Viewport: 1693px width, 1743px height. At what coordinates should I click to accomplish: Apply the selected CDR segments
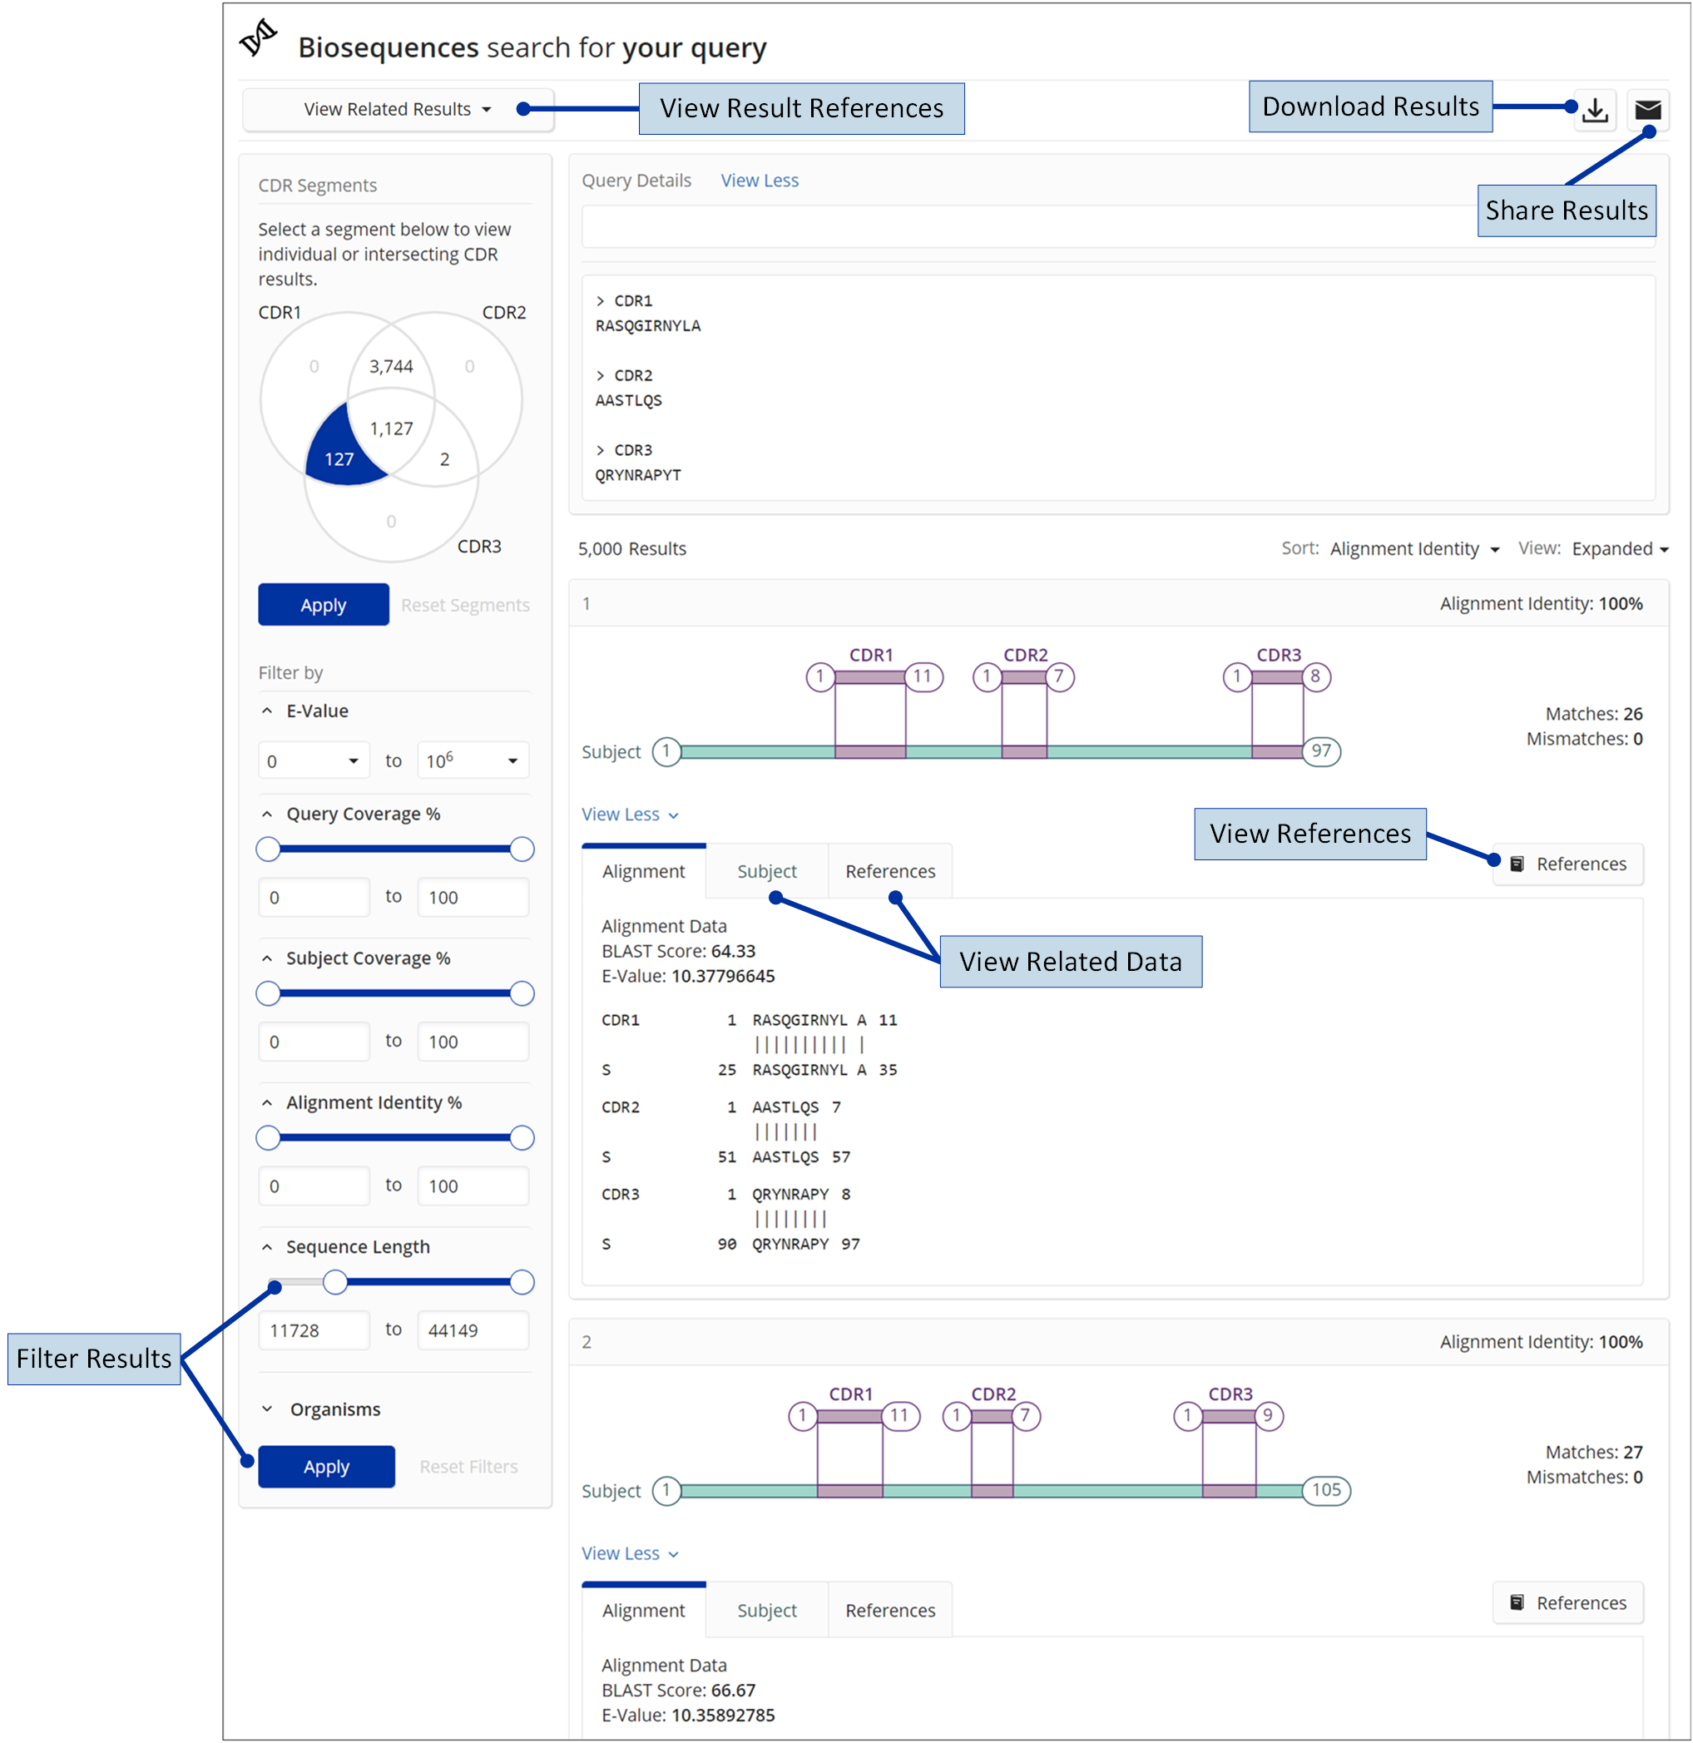pos(324,605)
